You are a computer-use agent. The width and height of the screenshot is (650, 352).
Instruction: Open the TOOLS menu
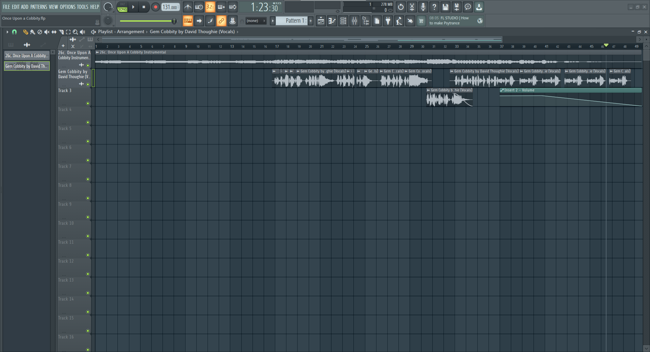click(83, 7)
